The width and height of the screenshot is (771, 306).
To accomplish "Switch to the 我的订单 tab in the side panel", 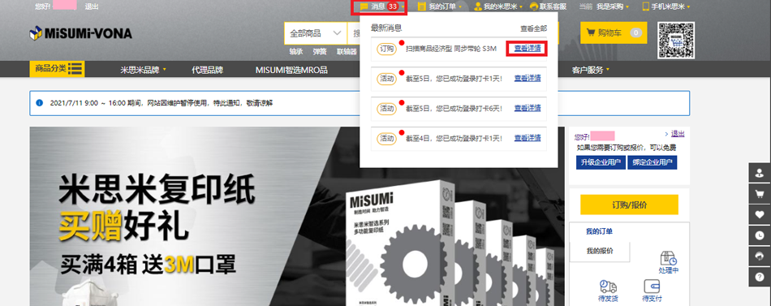I will tap(599, 231).
